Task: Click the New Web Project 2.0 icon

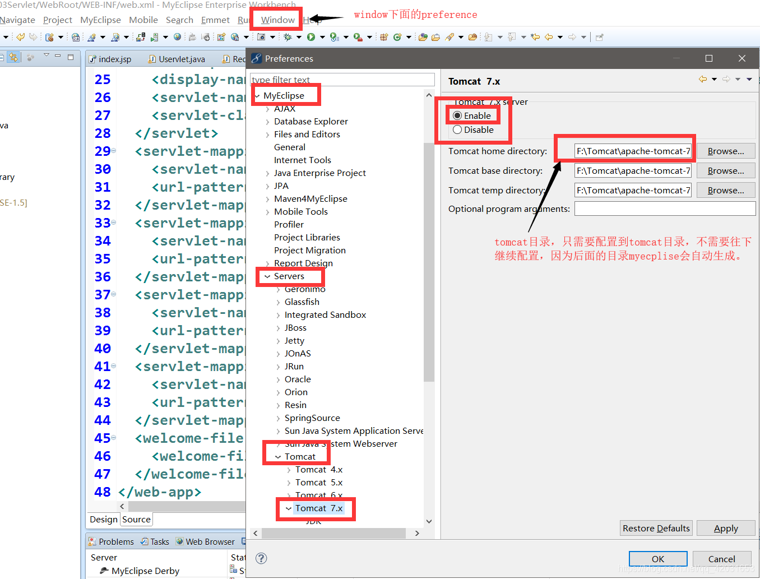Action: (76, 37)
